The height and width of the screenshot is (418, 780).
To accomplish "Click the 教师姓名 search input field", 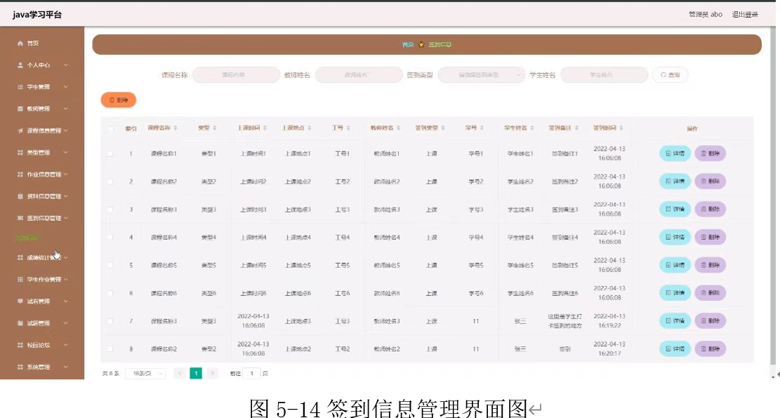I will click(x=359, y=75).
